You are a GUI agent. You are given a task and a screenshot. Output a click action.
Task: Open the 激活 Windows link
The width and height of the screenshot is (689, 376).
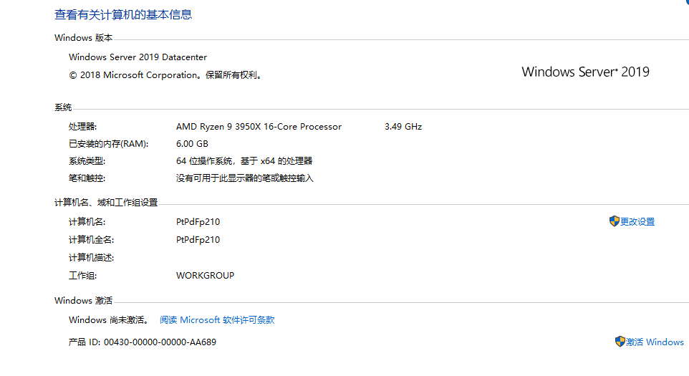pos(655,342)
